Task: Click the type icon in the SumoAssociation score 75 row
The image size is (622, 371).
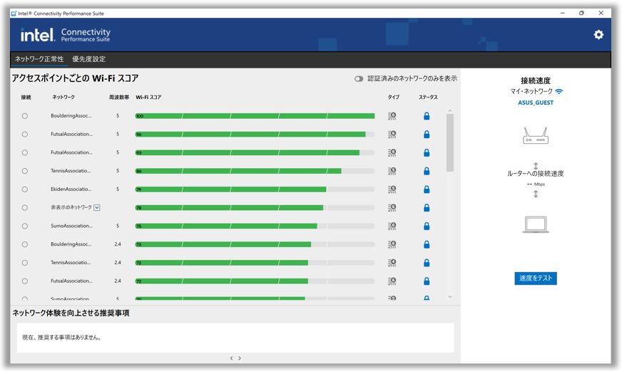Action: click(392, 226)
